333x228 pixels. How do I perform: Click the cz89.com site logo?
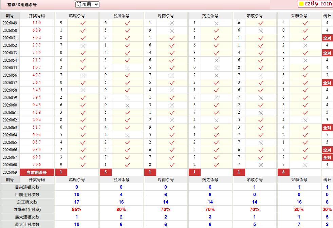click(315, 4)
